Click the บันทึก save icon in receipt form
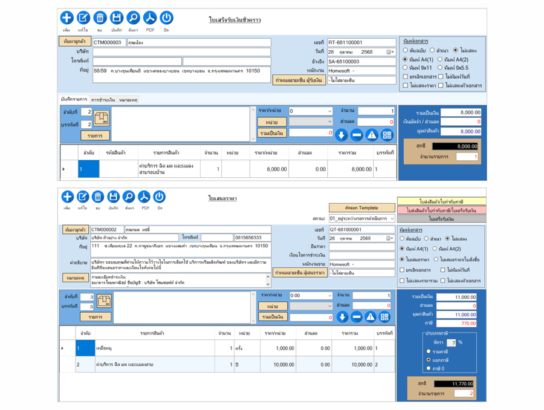Screen dimensions: 544x410 click(x=117, y=18)
